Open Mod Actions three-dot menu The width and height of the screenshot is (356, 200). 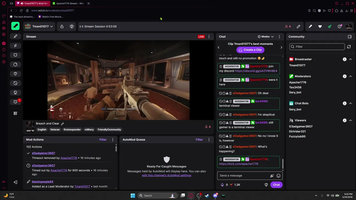point(113,140)
